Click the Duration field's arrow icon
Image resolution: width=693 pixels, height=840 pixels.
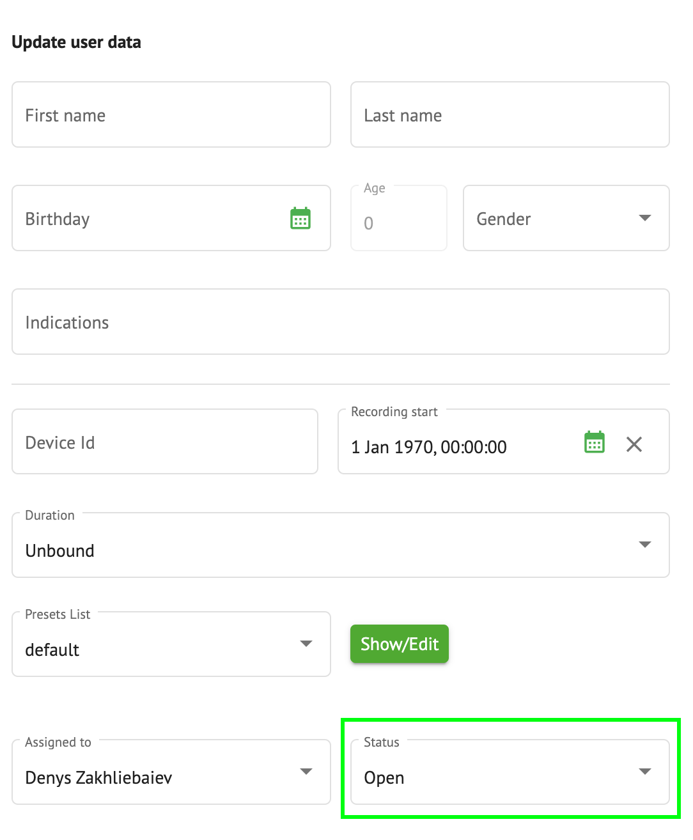[x=645, y=545]
